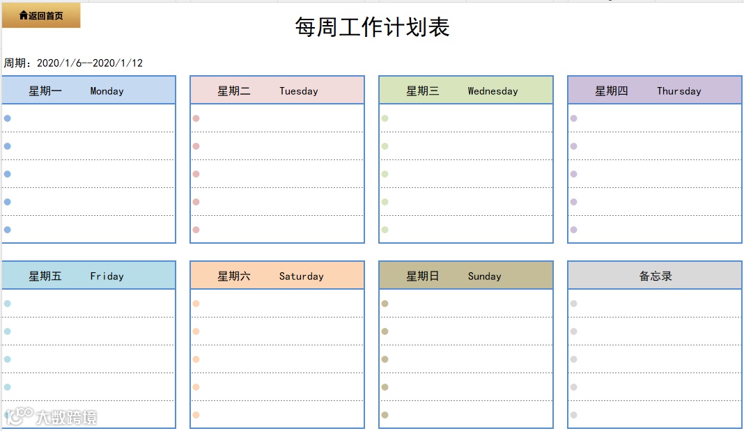This screenshot has height=431, width=744.
Task: Click the first purple bullet under Thursday
Action: click(x=573, y=118)
